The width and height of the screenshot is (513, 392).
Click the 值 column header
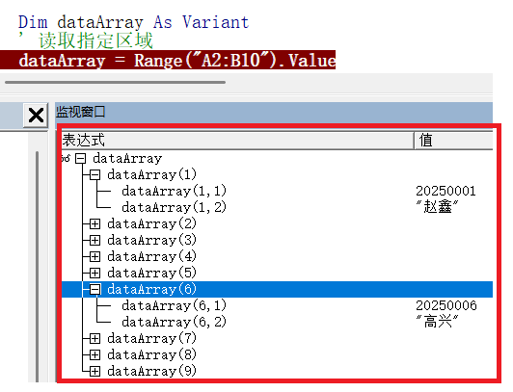[453, 141]
